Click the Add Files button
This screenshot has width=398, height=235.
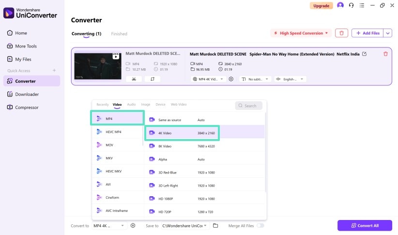pos(367,33)
